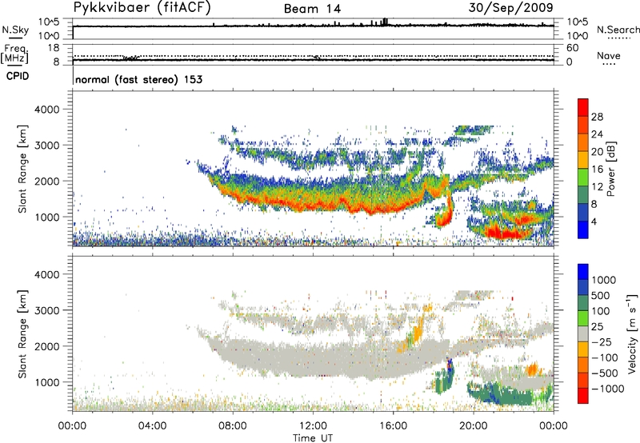Select the date '30/Sep/2009'
Viewport: 640px width, 443px height.
(510, 7)
